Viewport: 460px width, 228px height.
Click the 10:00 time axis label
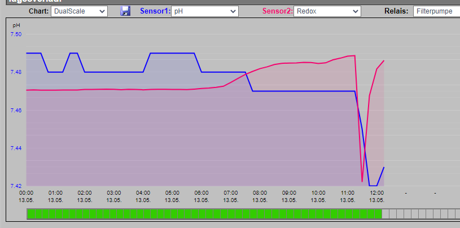click(x=318, y=193)
